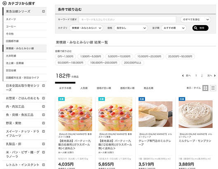This screenshot has height=169, width=218.
Task: Open クレープ専門店のミルクレープ product title
Action: pos(155,143)
